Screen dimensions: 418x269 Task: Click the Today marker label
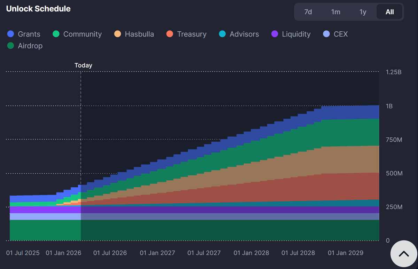[83, 65]
